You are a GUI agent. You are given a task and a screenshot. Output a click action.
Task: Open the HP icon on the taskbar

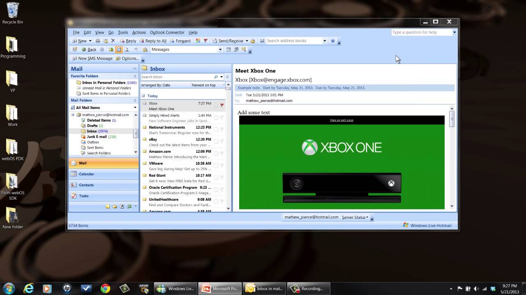[x=67, y=288]
